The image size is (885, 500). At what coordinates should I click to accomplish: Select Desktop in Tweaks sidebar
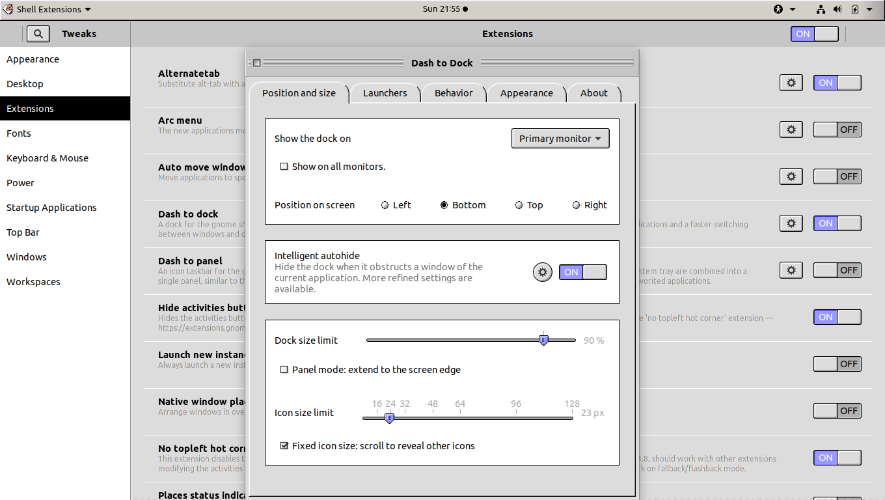[x=65, y=84]
